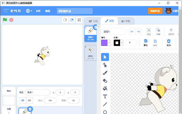Click the bear sprite on the stage
The width and height of the screenshot is (182, 114).
tap(42, 56)
